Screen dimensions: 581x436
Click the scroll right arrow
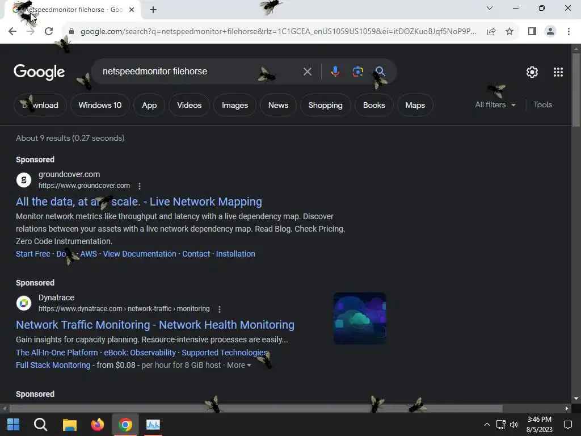tap(567, 409)
